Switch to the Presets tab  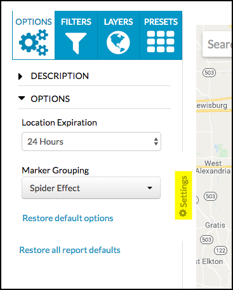click(161, 35)
